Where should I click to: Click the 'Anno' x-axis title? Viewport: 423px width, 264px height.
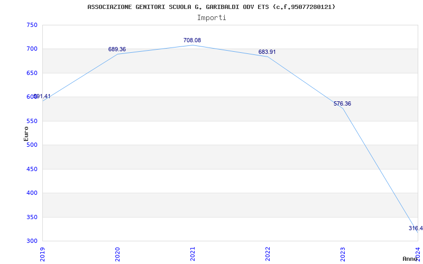point(410,259)
